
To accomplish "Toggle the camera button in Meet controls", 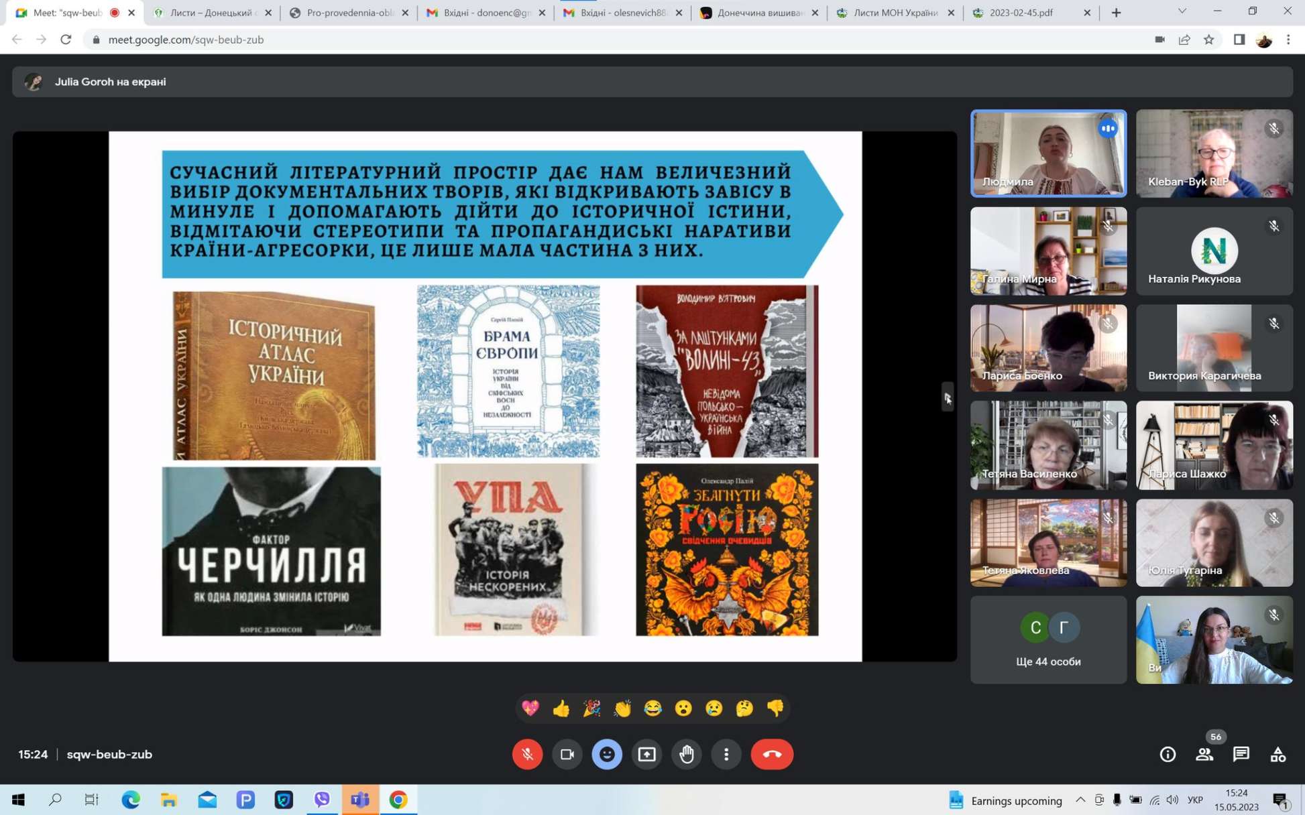I will (567, 754).
